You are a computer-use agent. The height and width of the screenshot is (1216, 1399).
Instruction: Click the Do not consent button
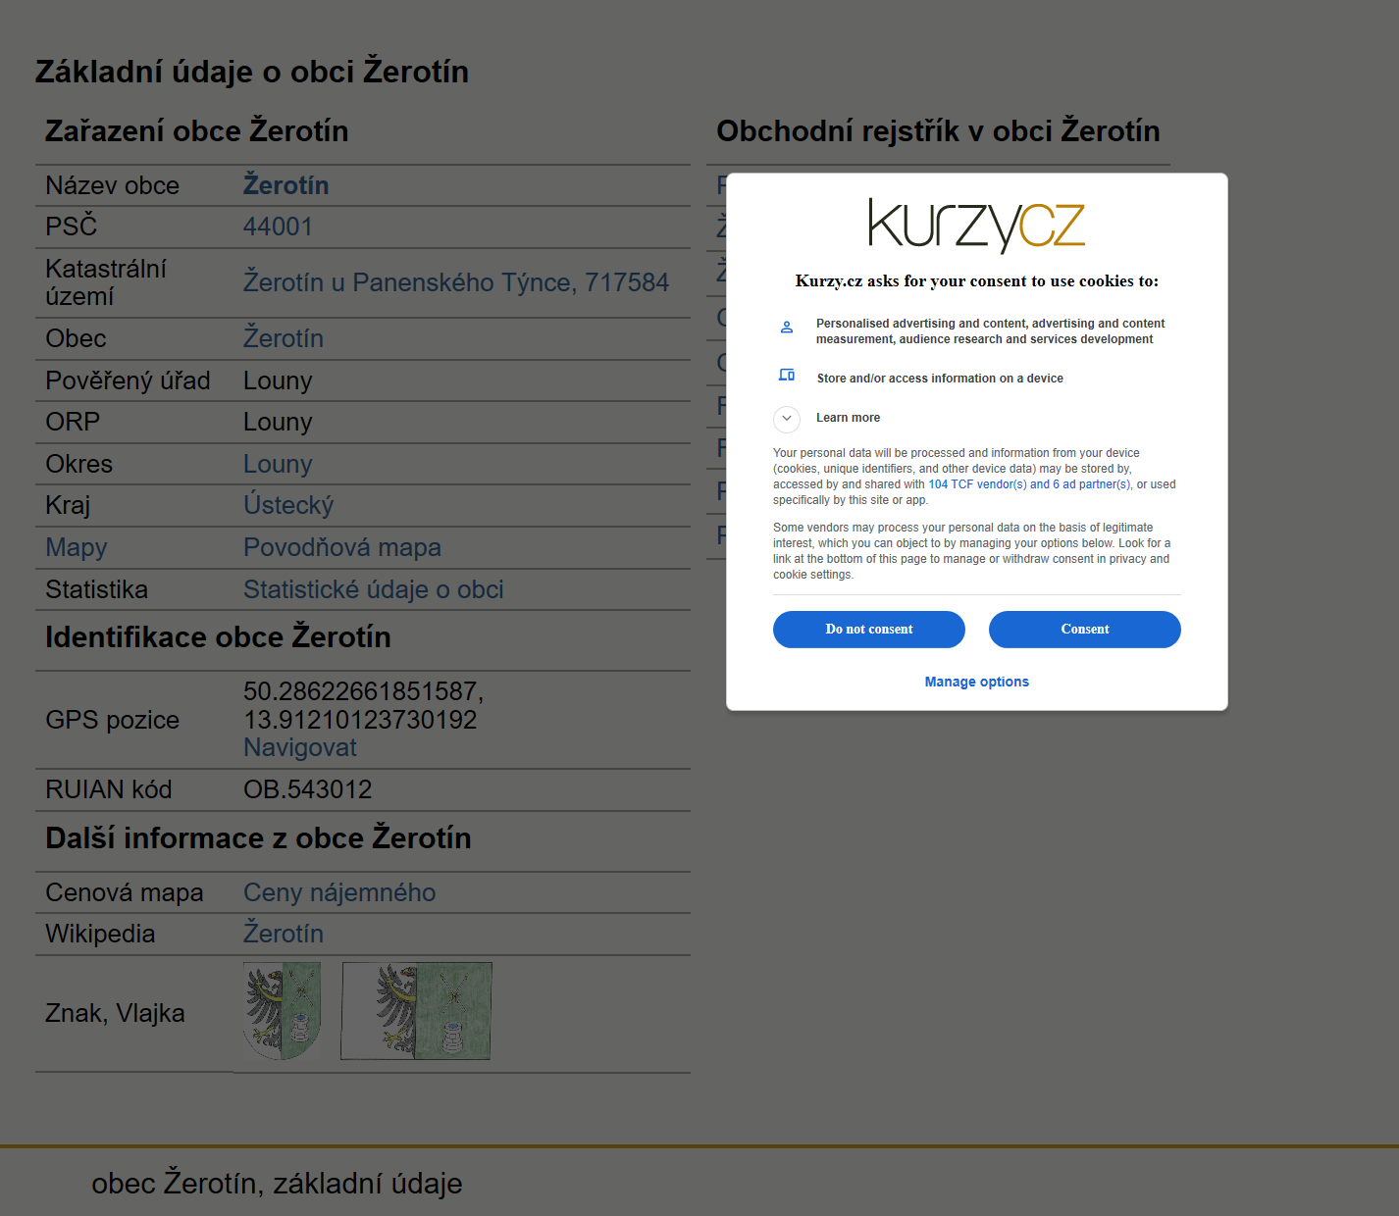pos(868,630)
